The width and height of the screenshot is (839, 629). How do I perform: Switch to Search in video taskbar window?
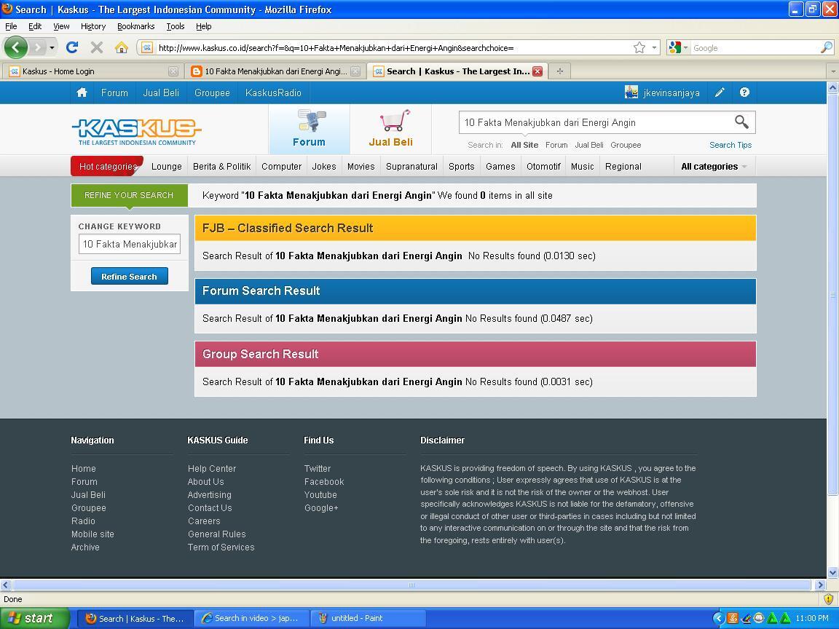tap(251, 618)
